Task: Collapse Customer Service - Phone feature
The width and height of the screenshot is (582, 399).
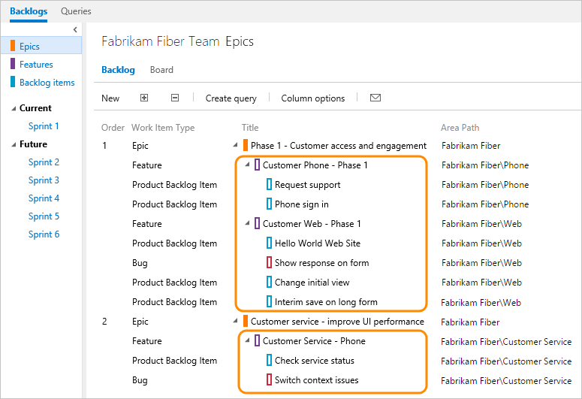Action: coord(247,340)
